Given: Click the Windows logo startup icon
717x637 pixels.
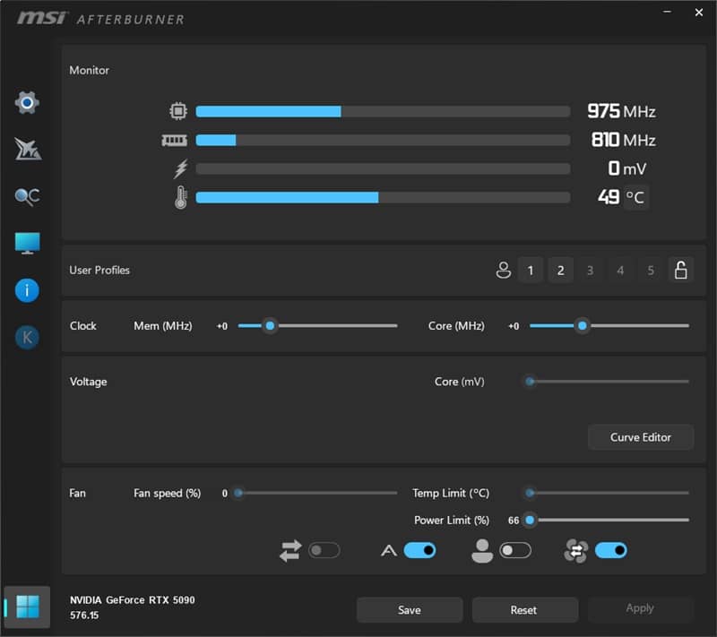Looking at the screenshot, I should click(x=28, y=607).
